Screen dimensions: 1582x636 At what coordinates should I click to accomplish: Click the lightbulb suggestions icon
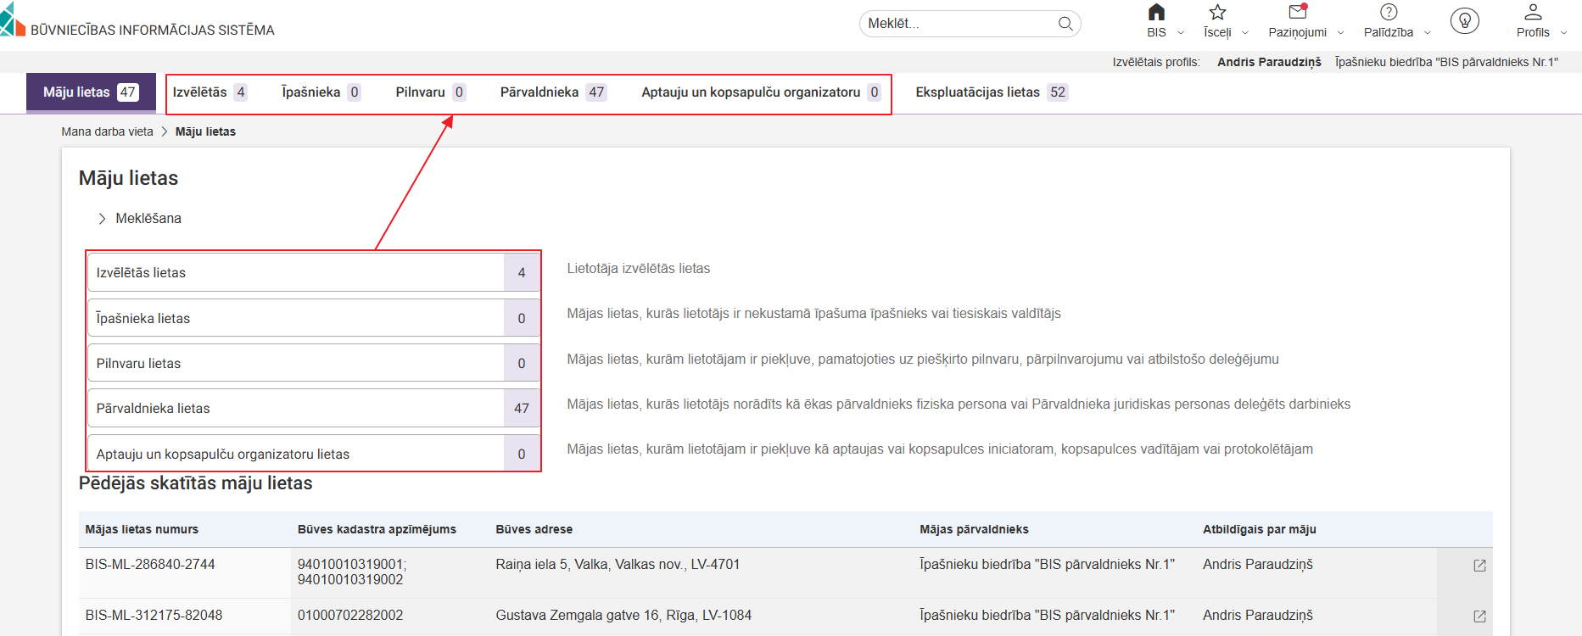click(x=1464, y=21)
